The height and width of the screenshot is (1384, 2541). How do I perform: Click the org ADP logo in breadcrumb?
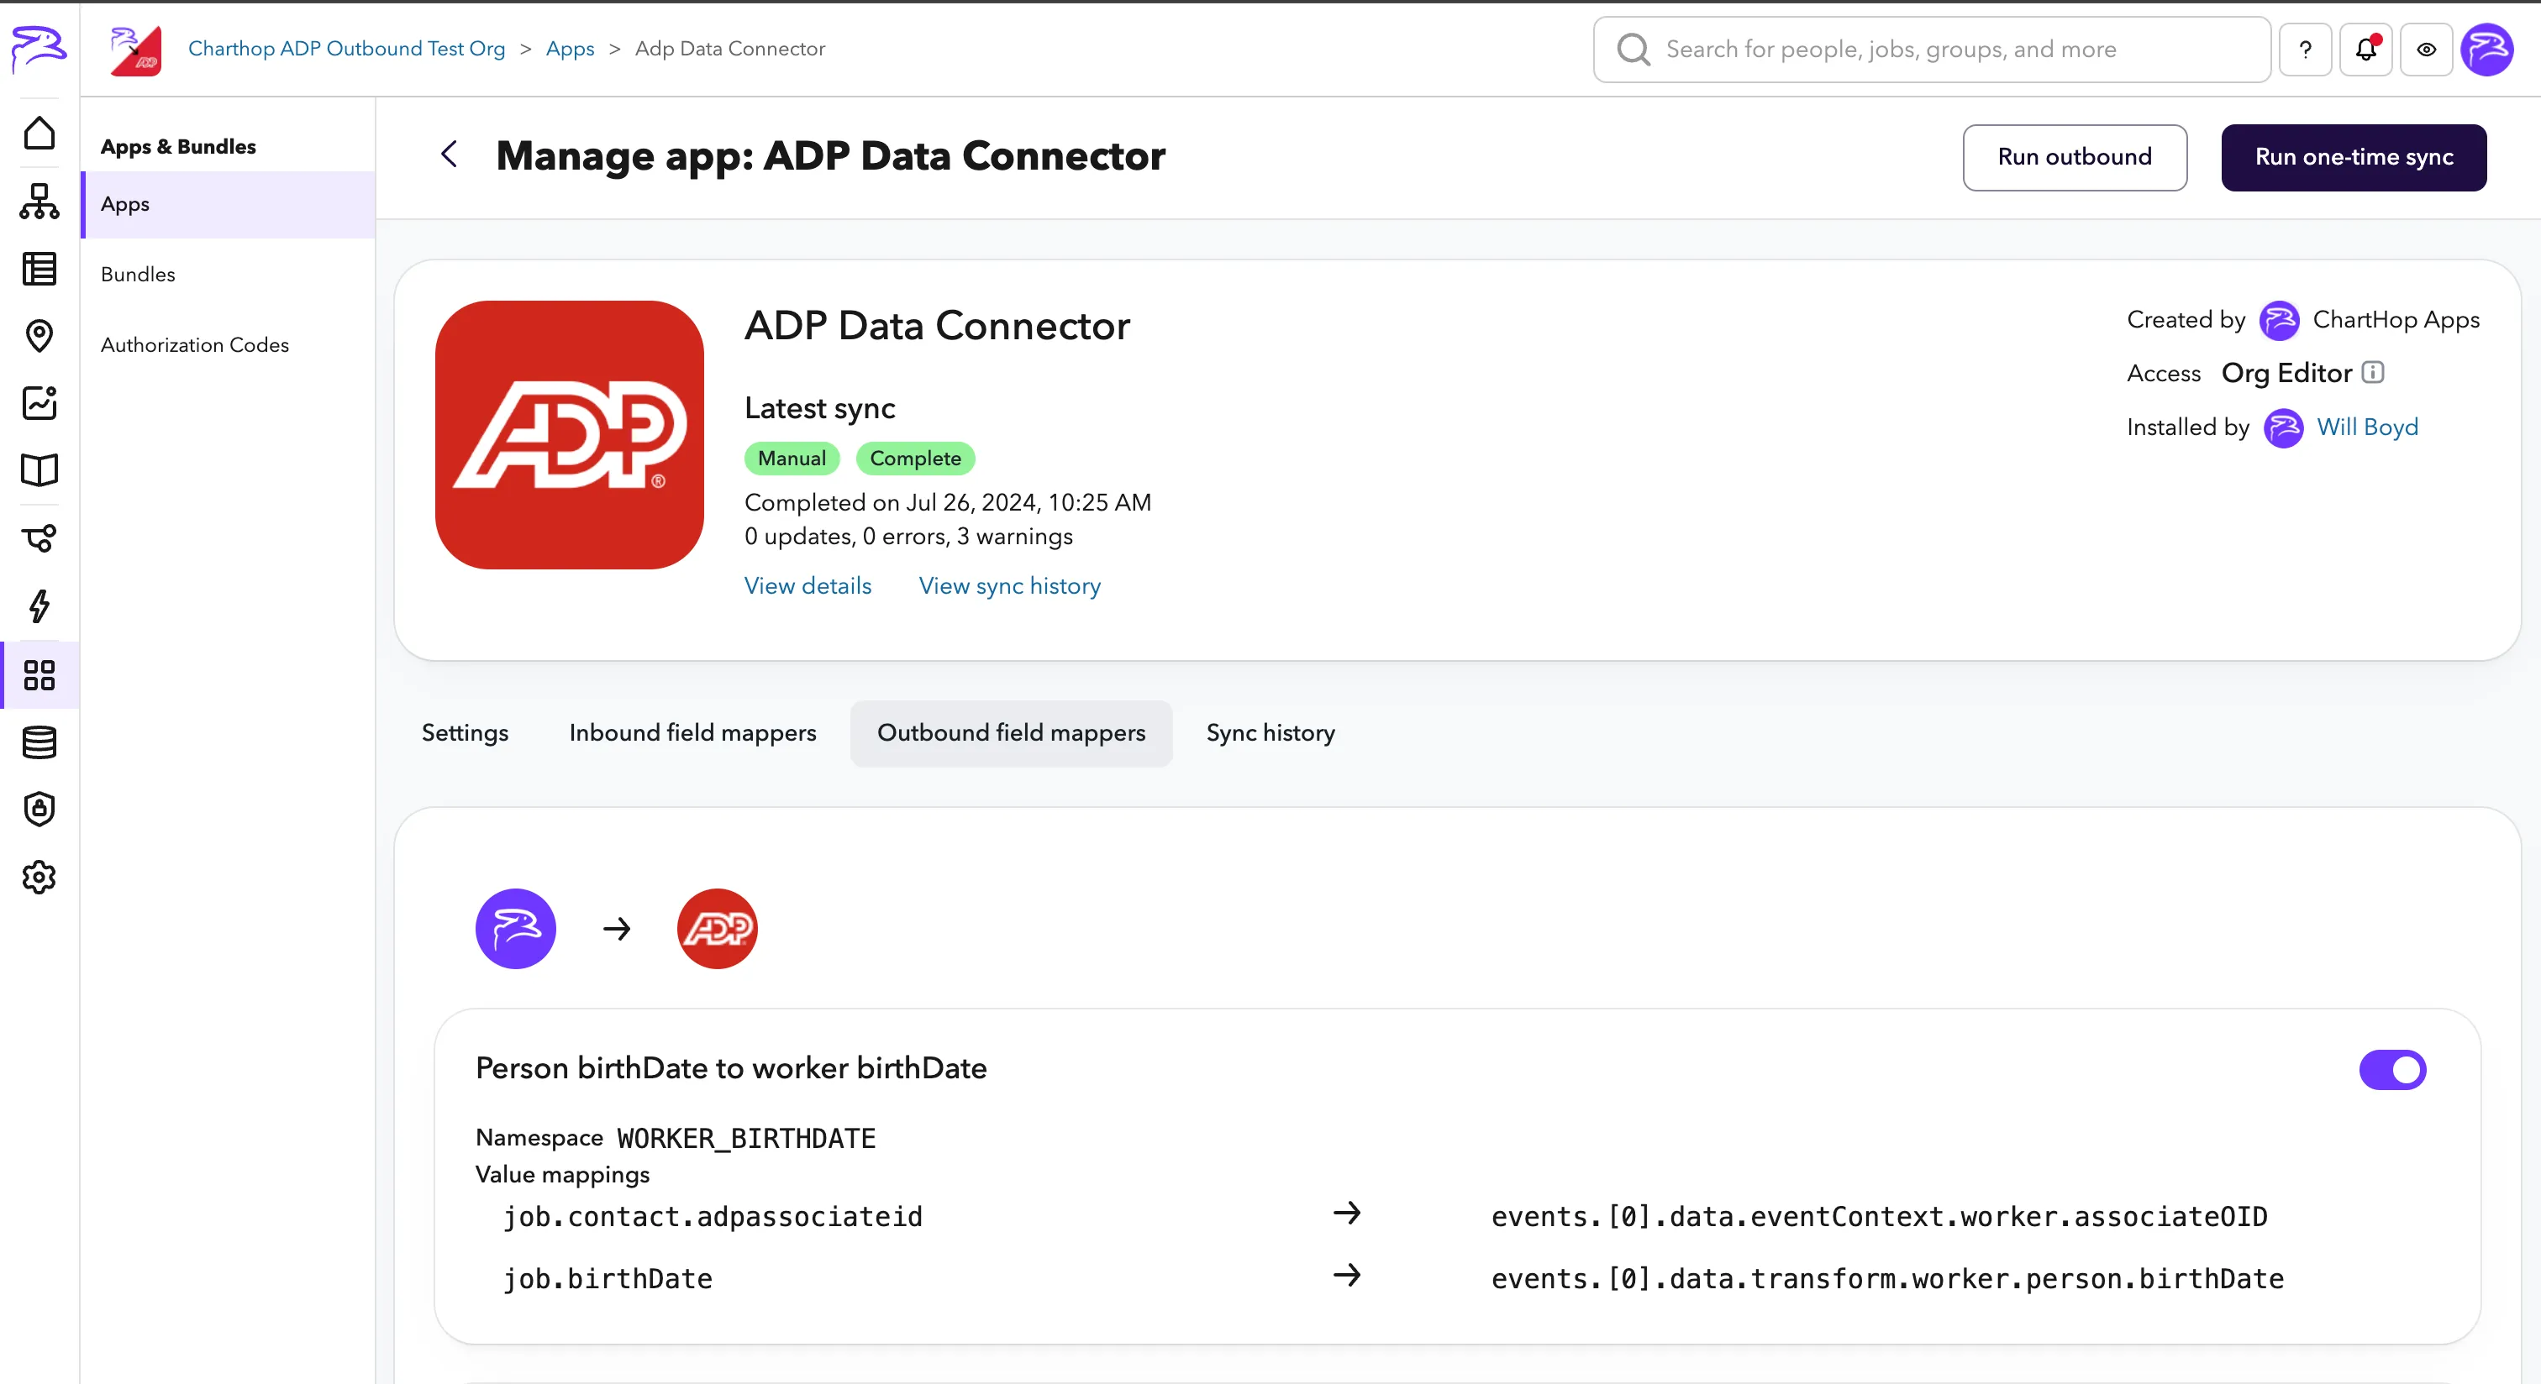point(136,50)
